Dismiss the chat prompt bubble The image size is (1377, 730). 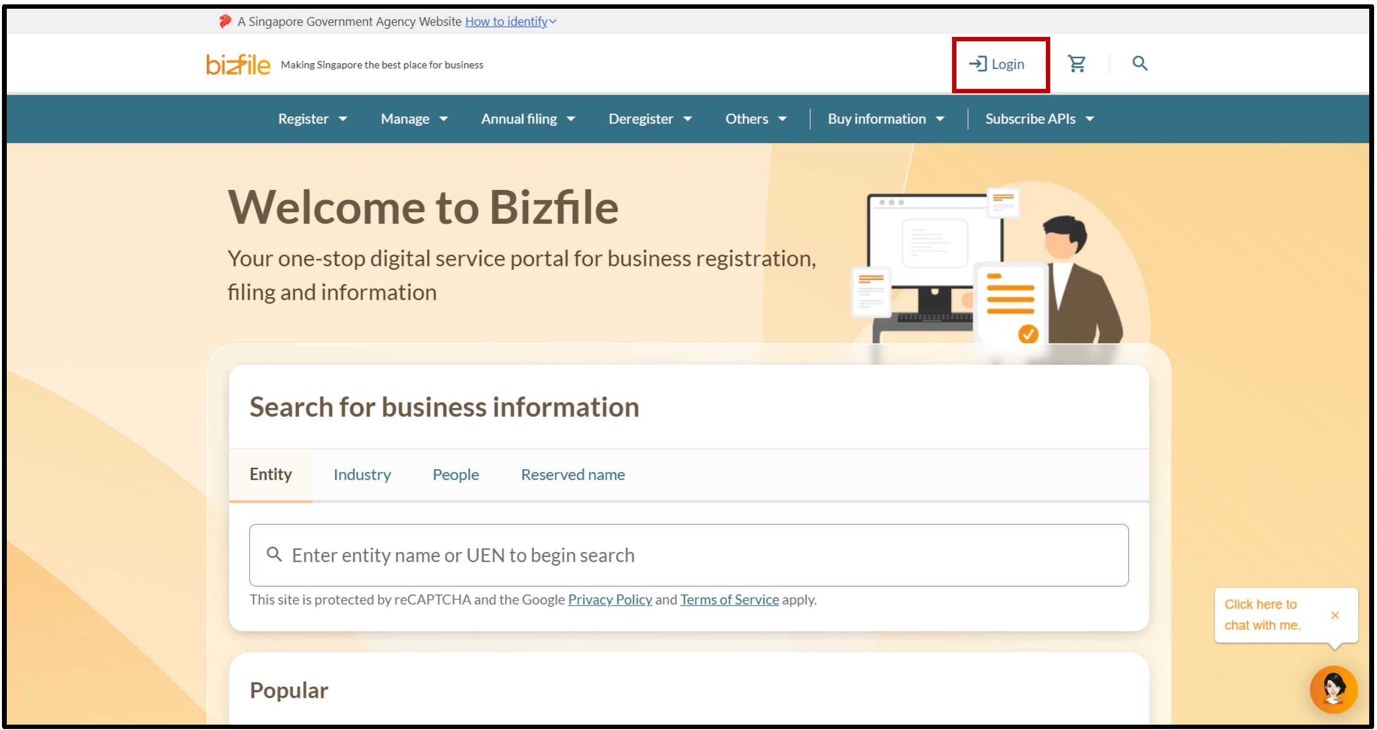pyautogui.click(x=1334, y=615)
